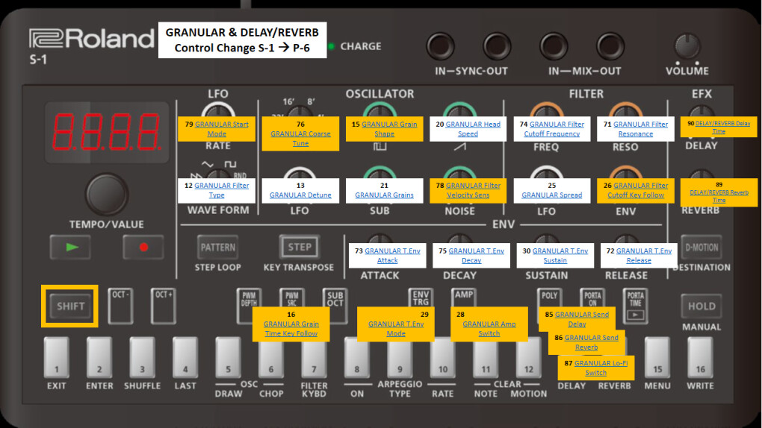Click the red record button
This screenshot has height=428, width=762.
coord(143,247)
